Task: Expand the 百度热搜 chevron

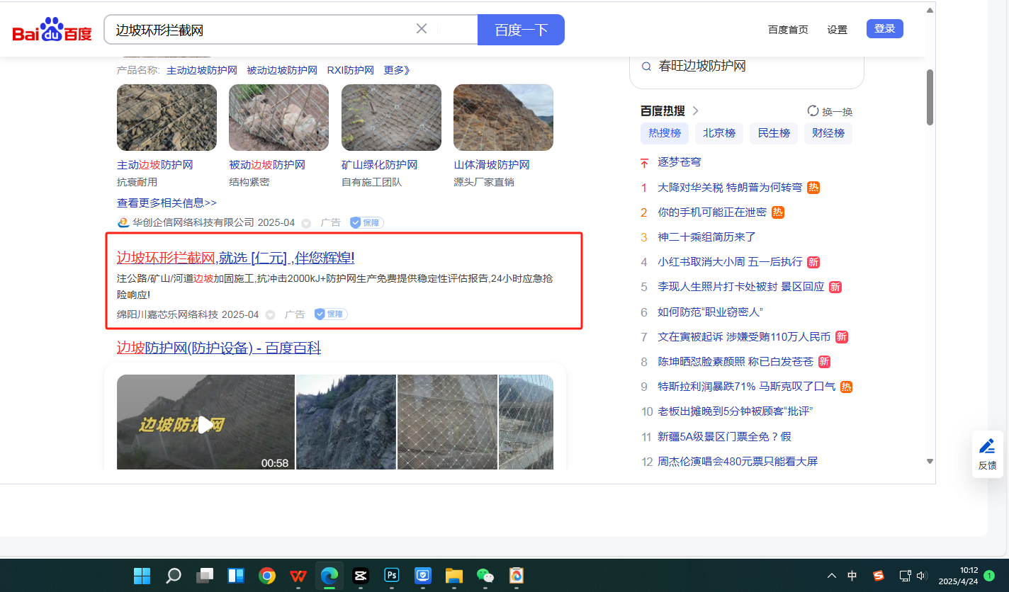Action: click(696, 111)
